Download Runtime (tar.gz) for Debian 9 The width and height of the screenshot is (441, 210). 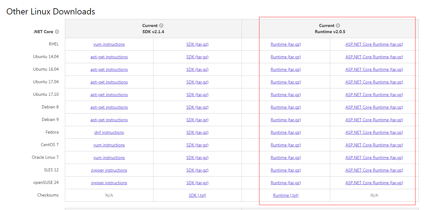286,120
